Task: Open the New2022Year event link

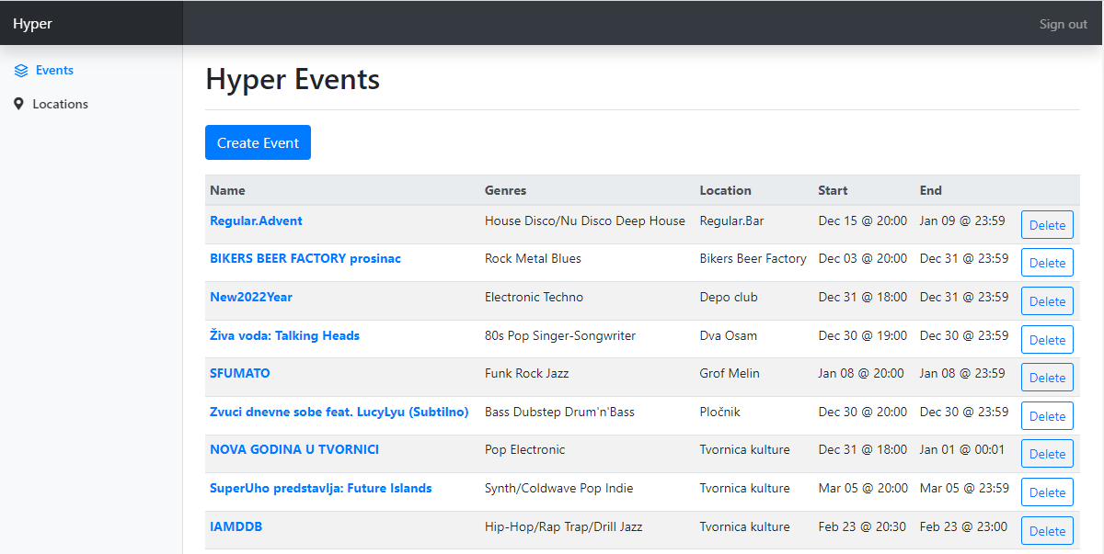Action: pyautogui.click(x=251, y=297)
